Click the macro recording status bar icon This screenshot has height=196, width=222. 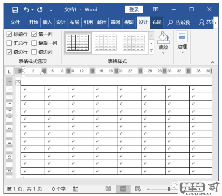75,189
